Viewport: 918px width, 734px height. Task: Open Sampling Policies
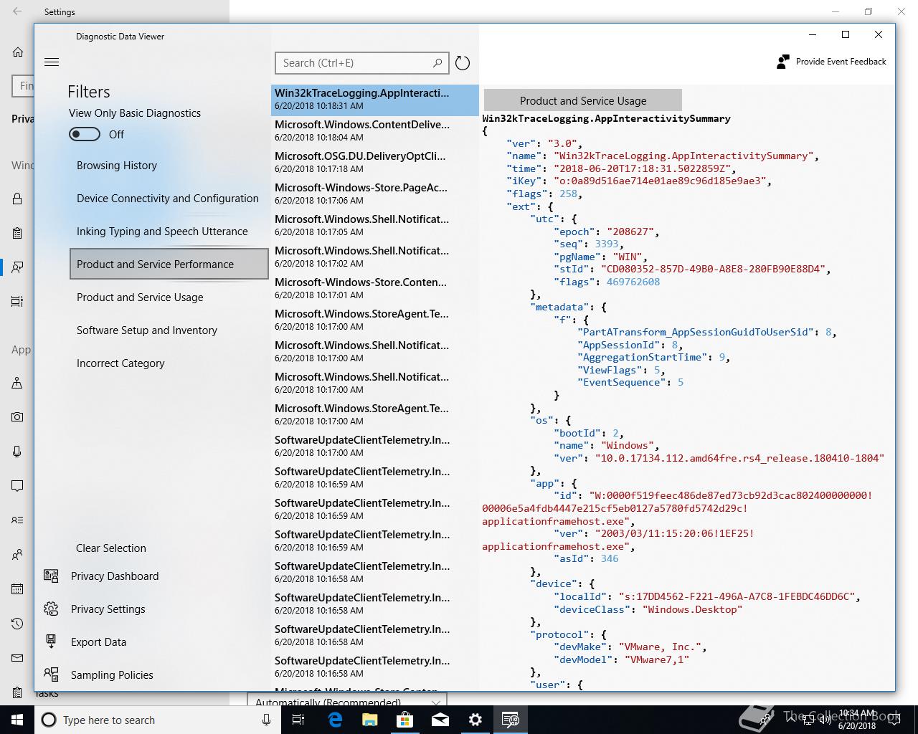coord(112,675)
